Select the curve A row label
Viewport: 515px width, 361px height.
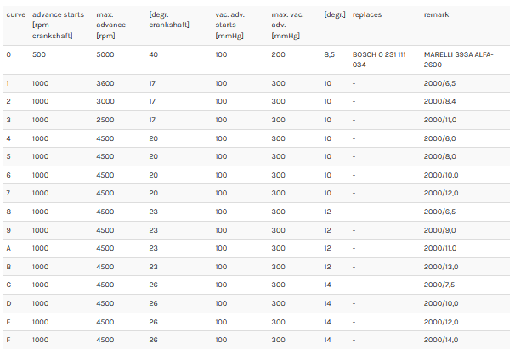(8, 248)
